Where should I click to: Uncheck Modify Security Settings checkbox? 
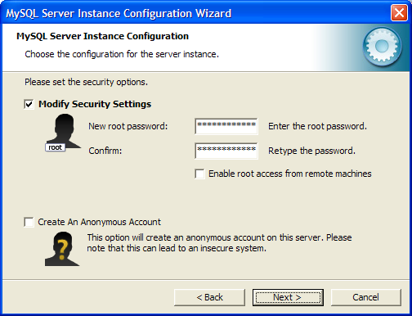[29, 104]
